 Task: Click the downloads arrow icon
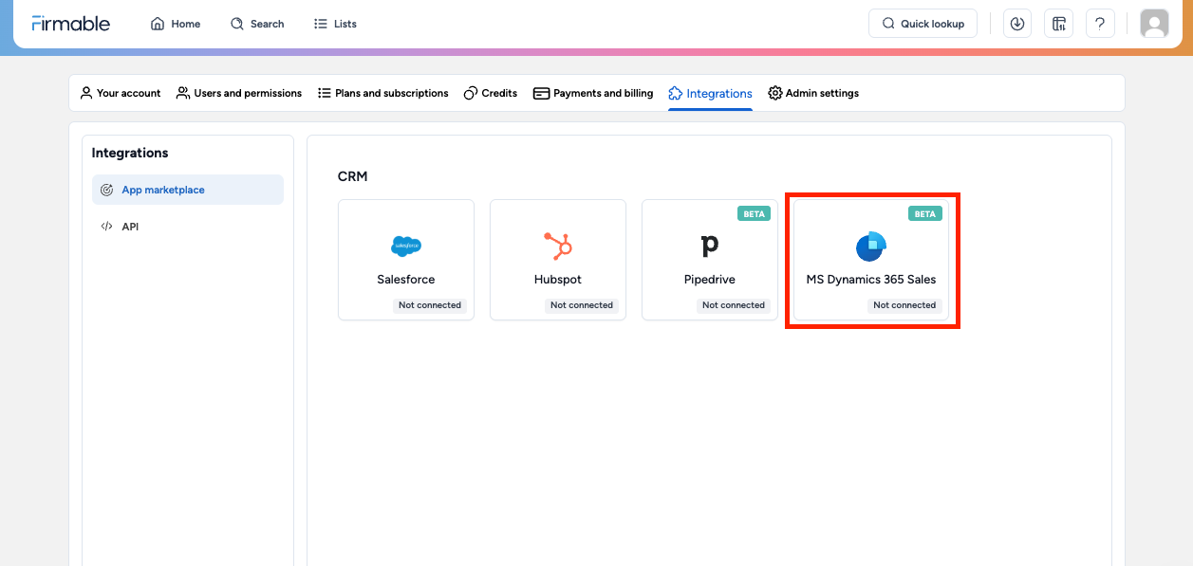pos(1017,24)
